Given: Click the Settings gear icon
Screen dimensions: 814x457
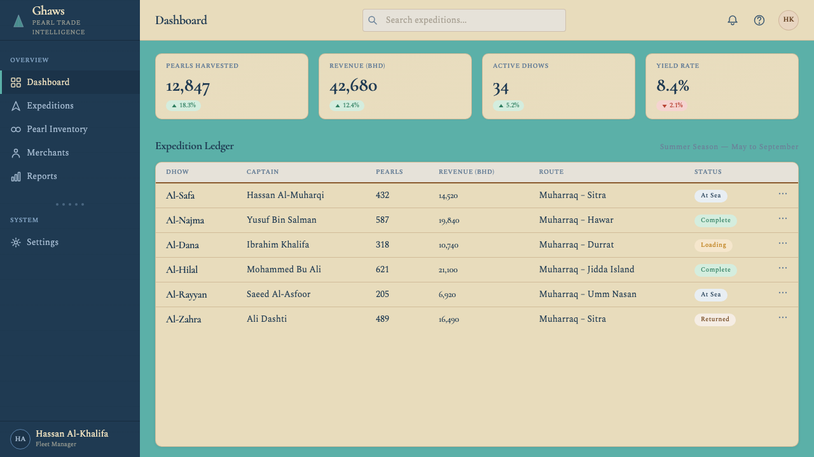Looking at the screenshot, I should pyautogui.click(x=16, y=242).
